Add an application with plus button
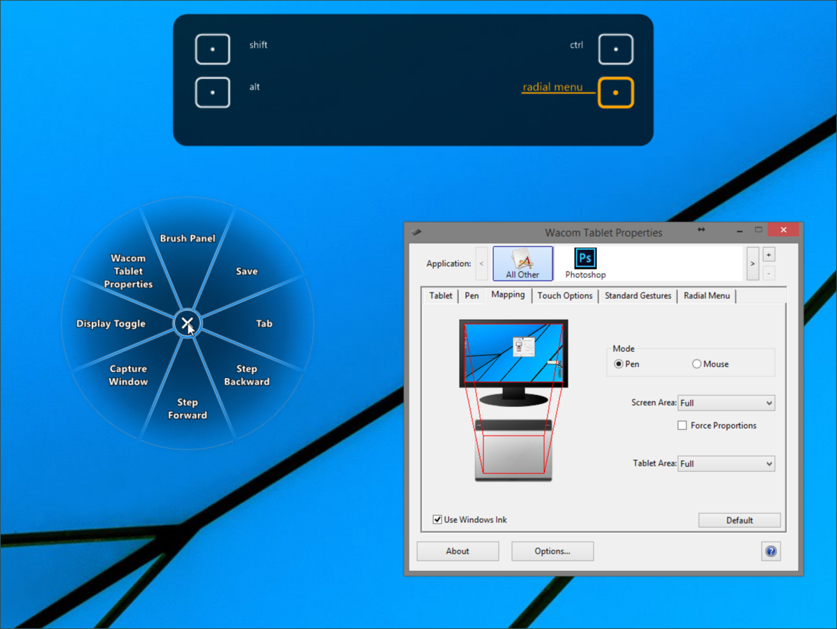The image size is (837, 629). point(769,254)
